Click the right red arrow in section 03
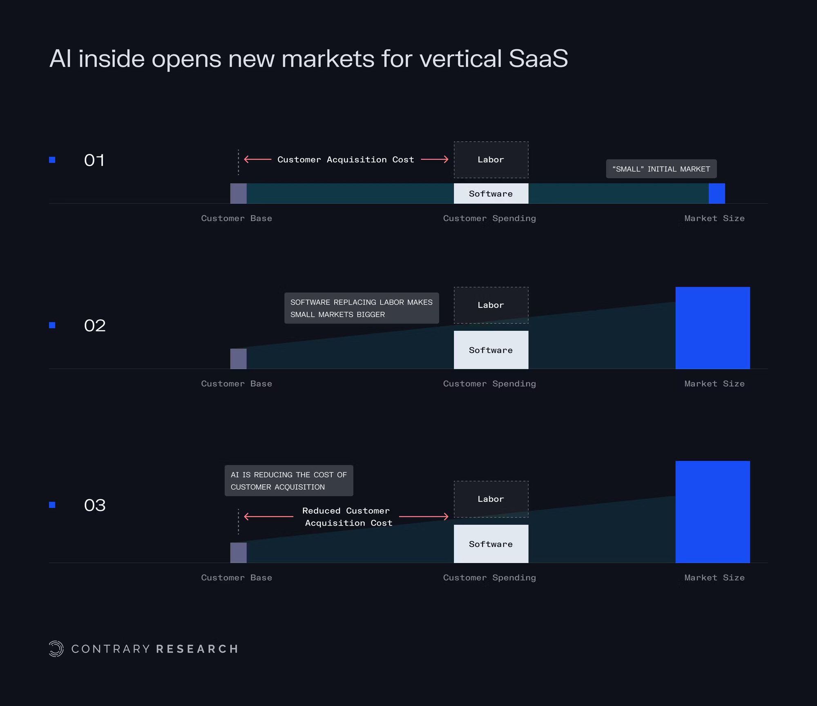Screen dimensions: 817x706 pos(424,517)
